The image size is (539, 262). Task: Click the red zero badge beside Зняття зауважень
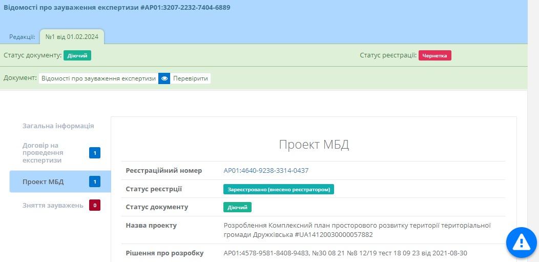click(95, 206)
